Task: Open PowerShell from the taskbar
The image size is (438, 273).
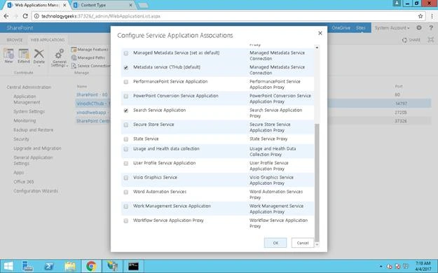Action: tap(49, 266)
